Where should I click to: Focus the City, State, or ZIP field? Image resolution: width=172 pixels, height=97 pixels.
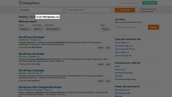[x=89, y=10]
